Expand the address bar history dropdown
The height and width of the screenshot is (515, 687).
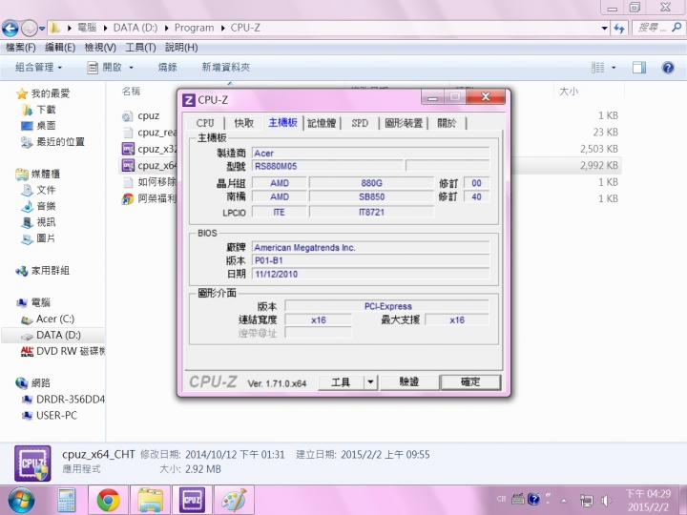pyautogui.click(x=605, y=28)
